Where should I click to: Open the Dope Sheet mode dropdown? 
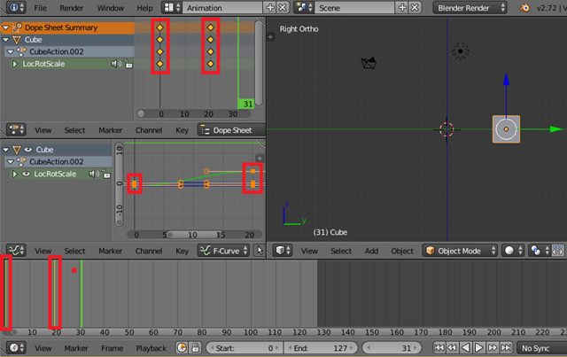click(231, 130)
